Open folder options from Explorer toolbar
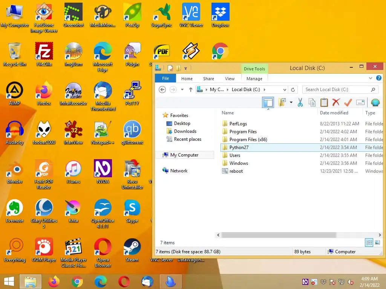Viewport: 386px width, 289px height. click(x=282, y=102)
